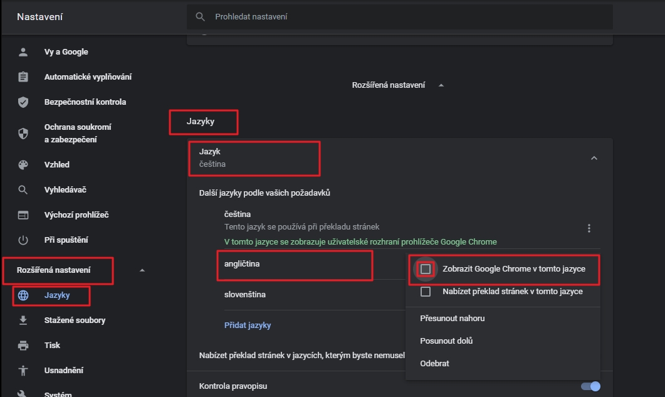Image resolution: width=665 pixels, height=397 pixels.
Task: Collapse Rozšířená nastavení in the sidebar
Action: (142, 270)
